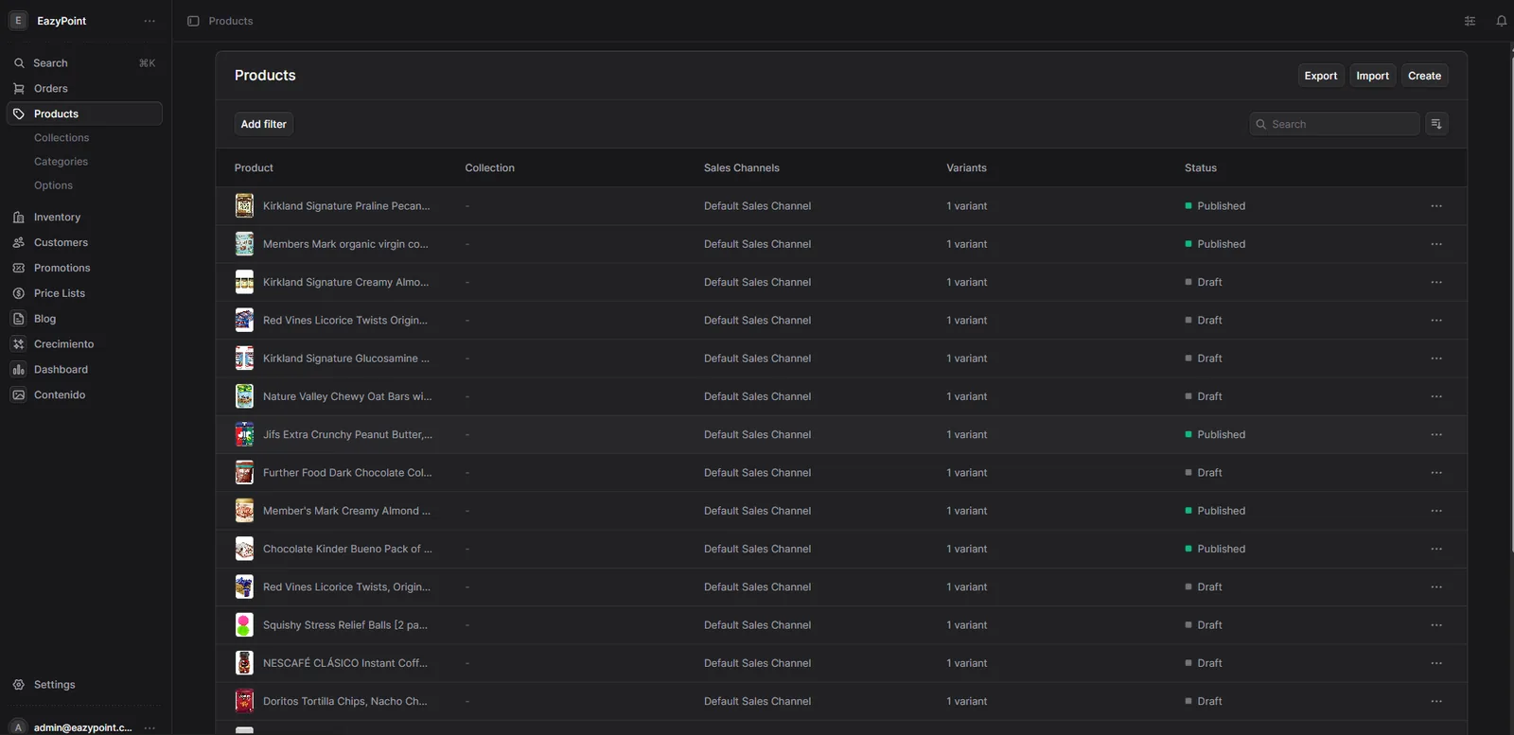Screen dimensions: 1514x735
Task: Open product "Member's Mark Creamy Almond ..."
Action: (346, 511)
